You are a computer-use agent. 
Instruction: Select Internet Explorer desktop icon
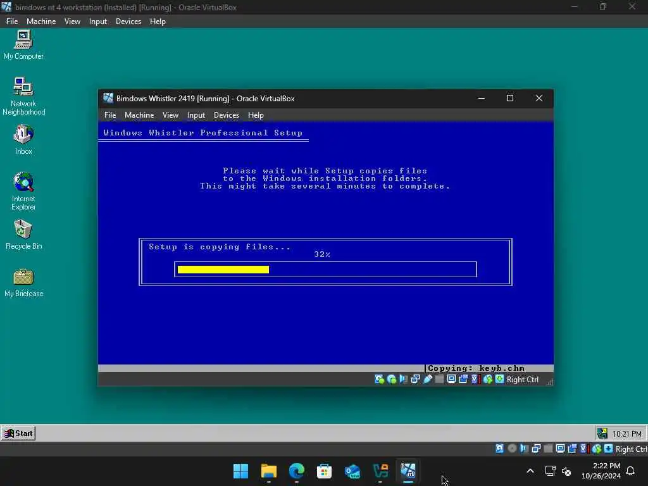tap(23, 191)
